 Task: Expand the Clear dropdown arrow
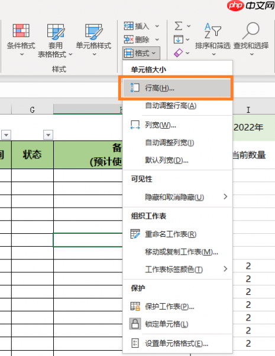click(187, 53)
